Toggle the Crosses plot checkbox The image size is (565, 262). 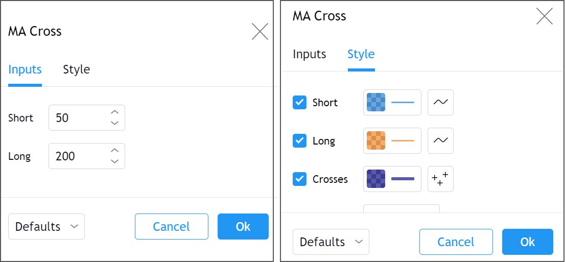tap(299, 179)
